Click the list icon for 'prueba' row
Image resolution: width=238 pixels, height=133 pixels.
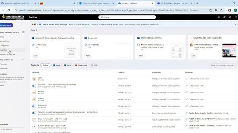[34, 92]
